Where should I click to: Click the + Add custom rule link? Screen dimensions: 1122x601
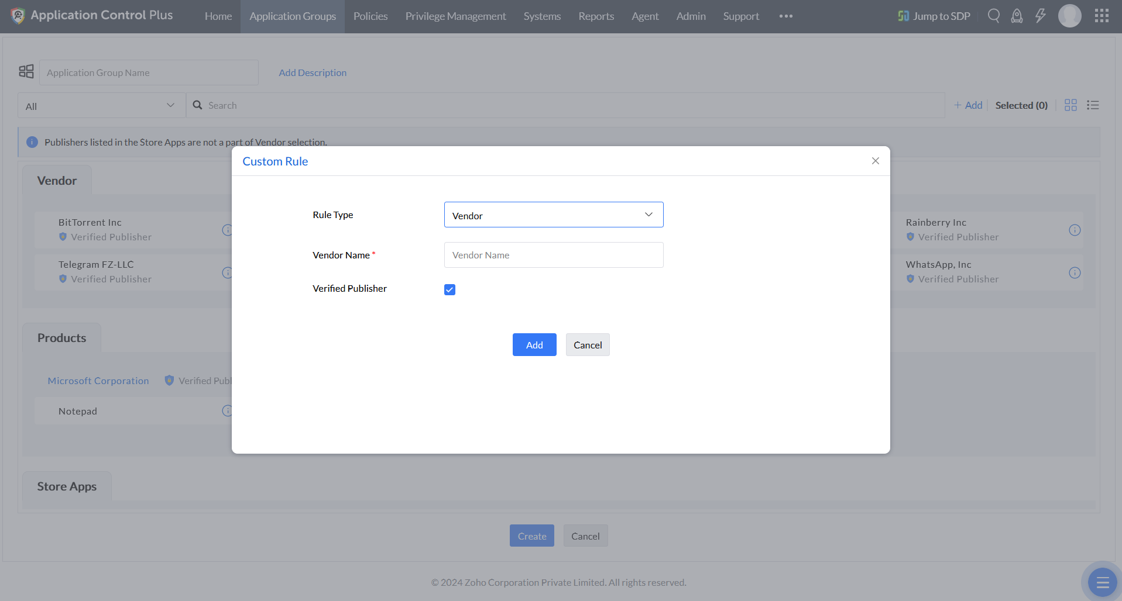[968, 105]
